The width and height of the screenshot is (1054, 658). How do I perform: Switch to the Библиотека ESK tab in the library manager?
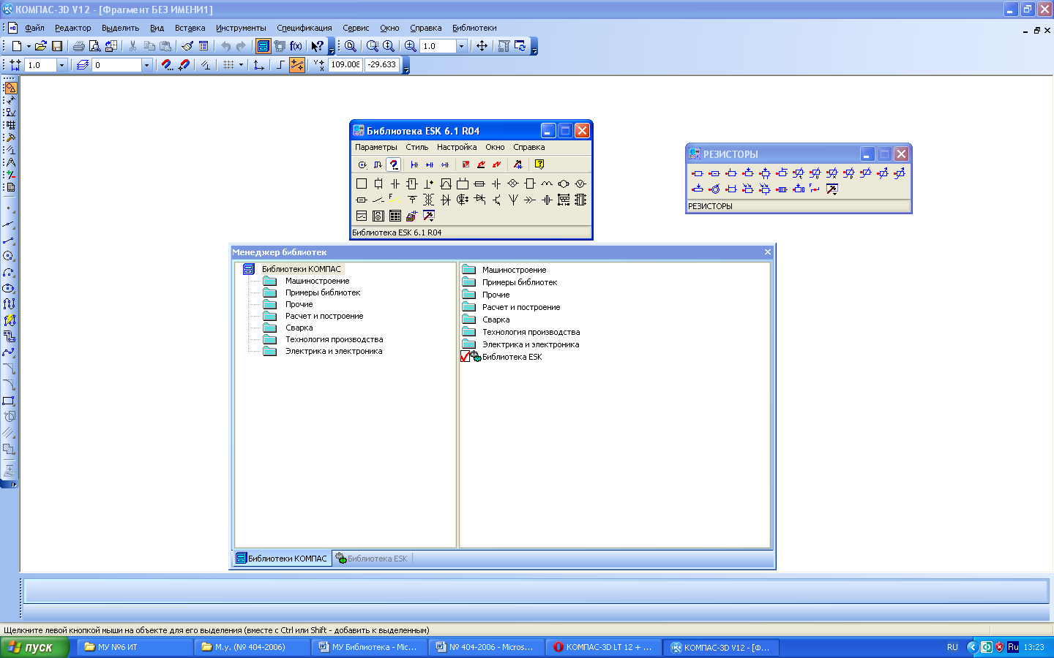372,559
